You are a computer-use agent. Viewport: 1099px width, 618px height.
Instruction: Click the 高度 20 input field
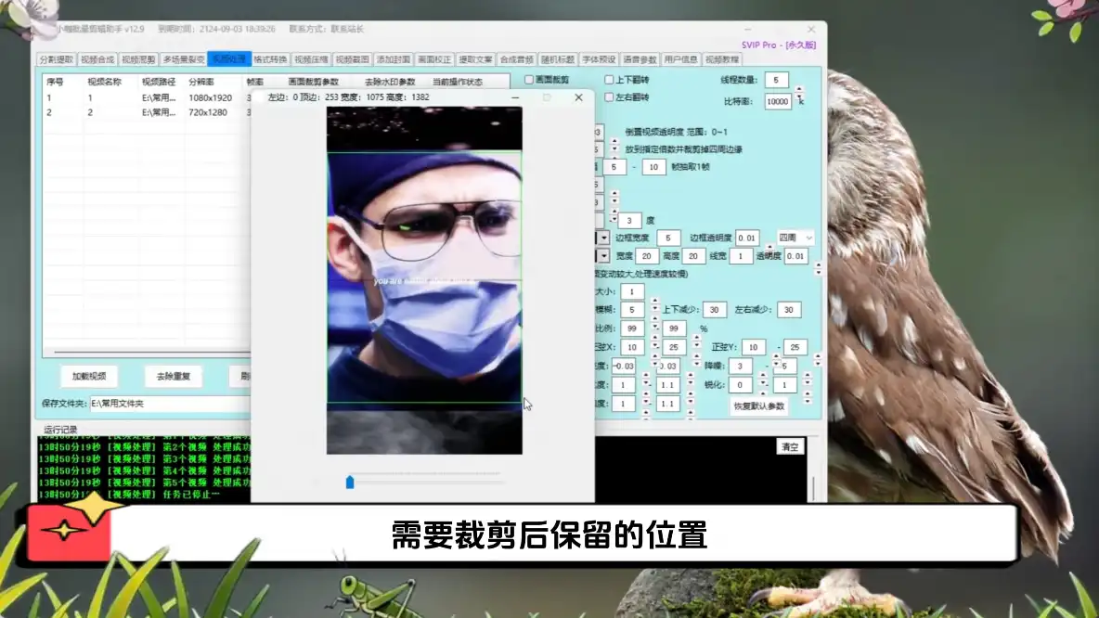(692, 256)
